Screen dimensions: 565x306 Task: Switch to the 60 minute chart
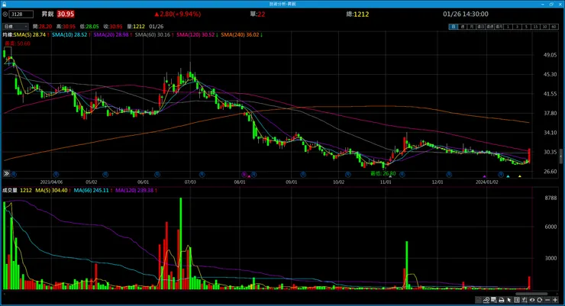(x=554, y=27)
